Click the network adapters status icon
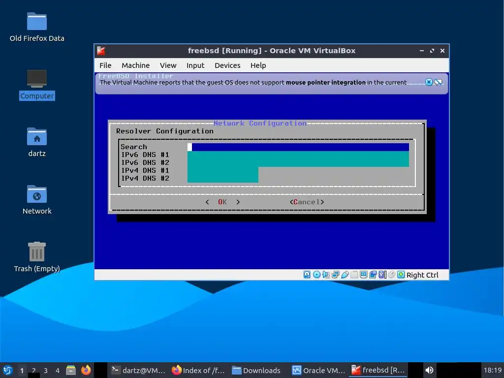Viewport: 504px width, 378px height. 335,275
